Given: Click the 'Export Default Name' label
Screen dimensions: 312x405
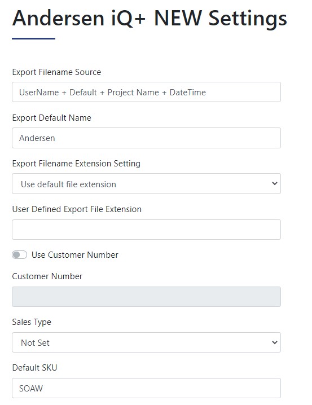Looking at the screenshot, I should (x=52, y=118).
